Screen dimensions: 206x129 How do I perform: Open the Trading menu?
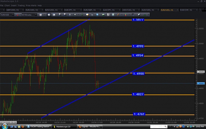21,6
